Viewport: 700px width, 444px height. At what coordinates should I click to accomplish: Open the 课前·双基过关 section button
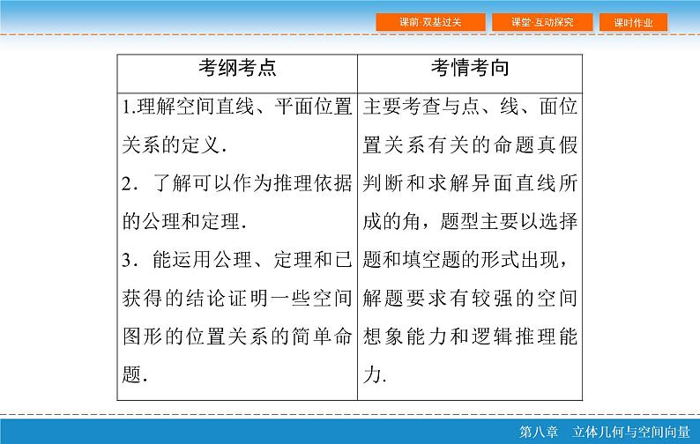430,22
